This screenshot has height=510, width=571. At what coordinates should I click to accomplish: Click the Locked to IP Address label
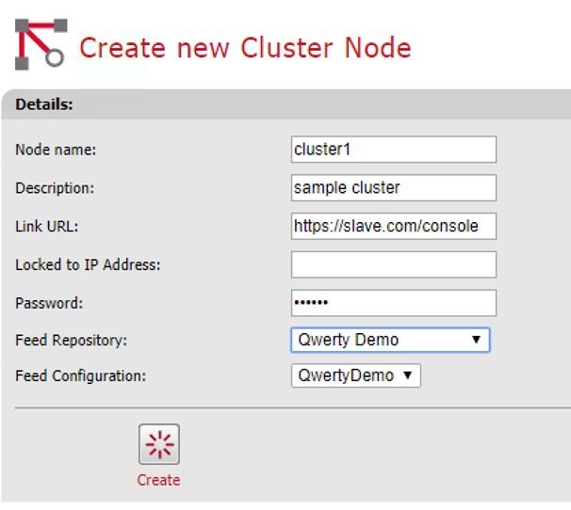pos(88,265)
